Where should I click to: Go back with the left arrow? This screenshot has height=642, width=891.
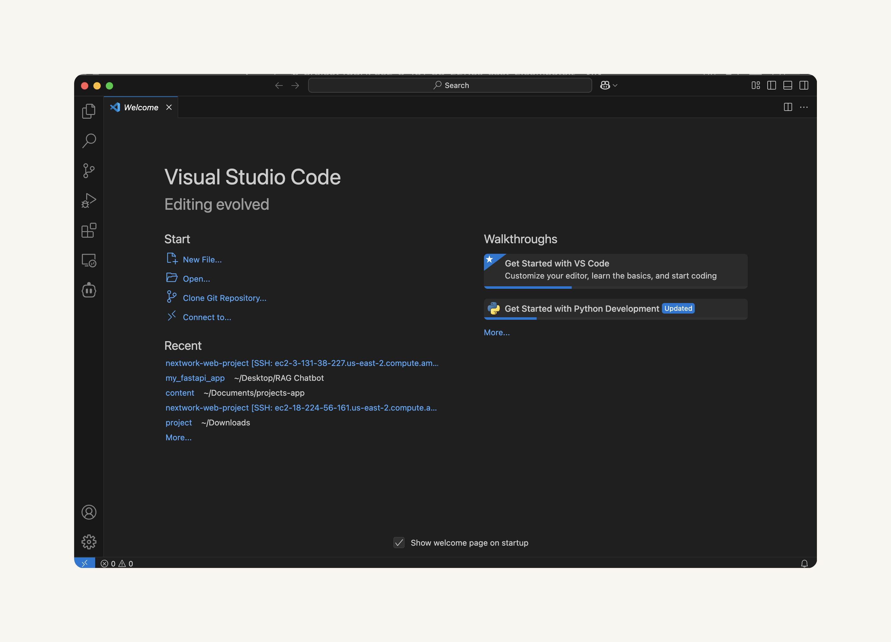click(x=279, y=85)
